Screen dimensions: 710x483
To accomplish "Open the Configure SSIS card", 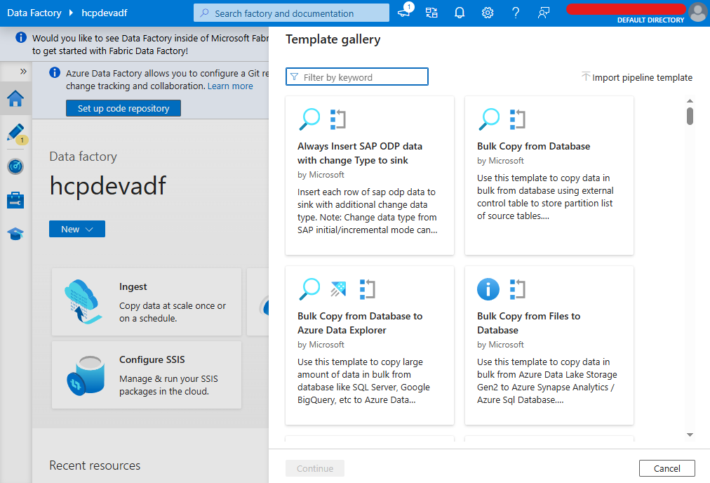I will tap(147, 375).
